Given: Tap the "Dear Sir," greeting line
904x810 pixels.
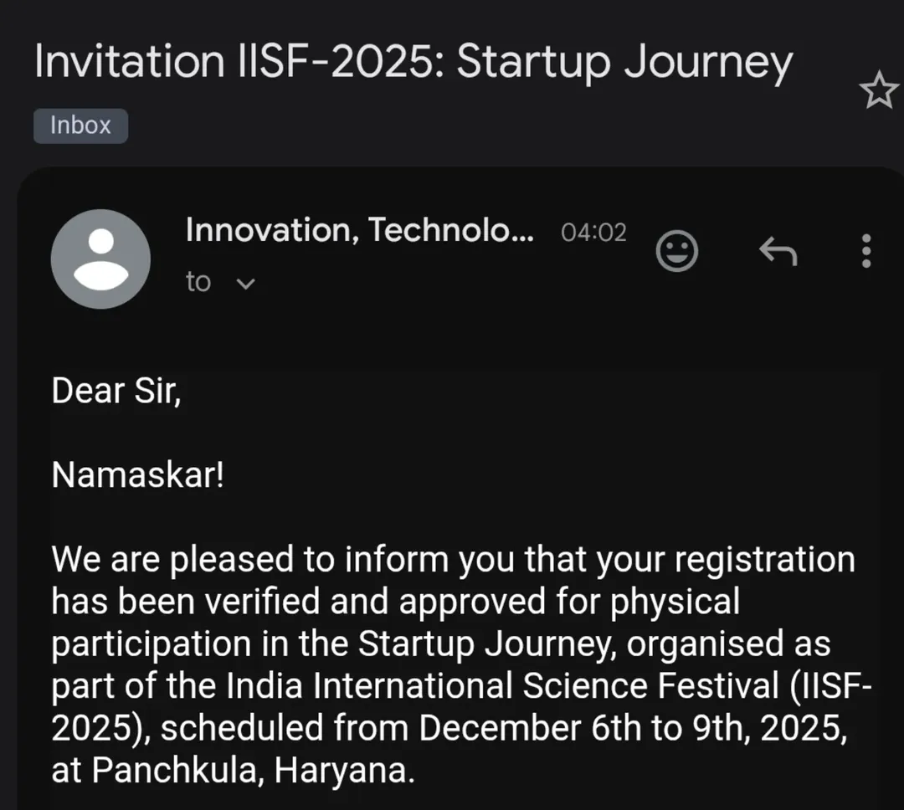Looking at the screenshot, I should [x=116, y=391].
